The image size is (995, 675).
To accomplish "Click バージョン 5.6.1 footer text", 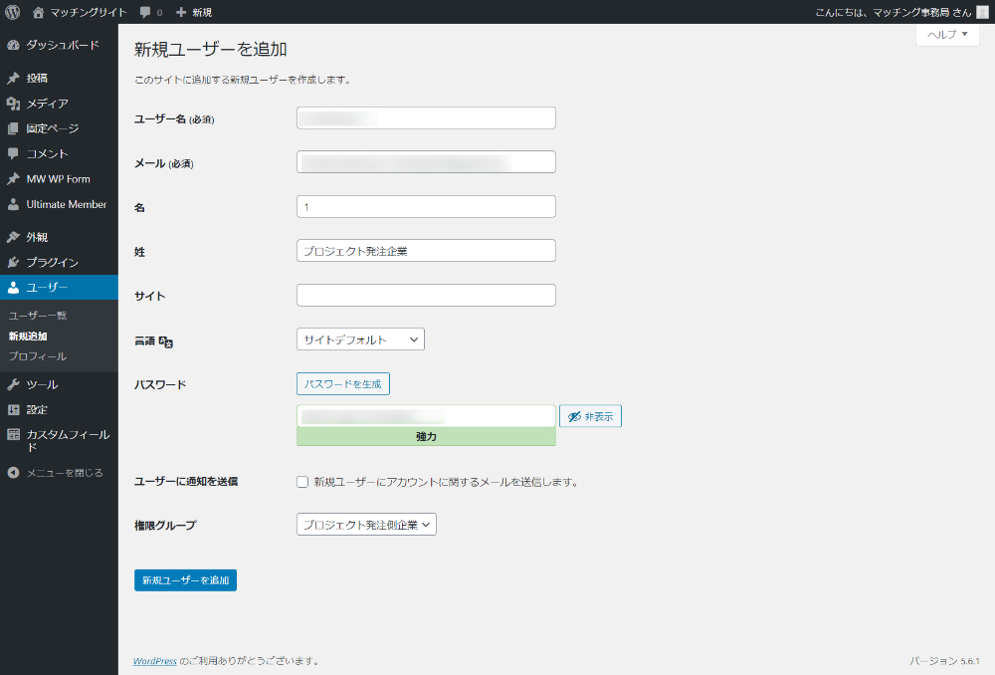I will pos(944,661).
